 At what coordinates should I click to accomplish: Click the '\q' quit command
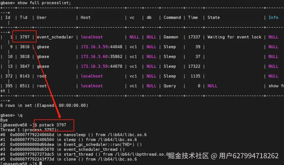(20, 115)
